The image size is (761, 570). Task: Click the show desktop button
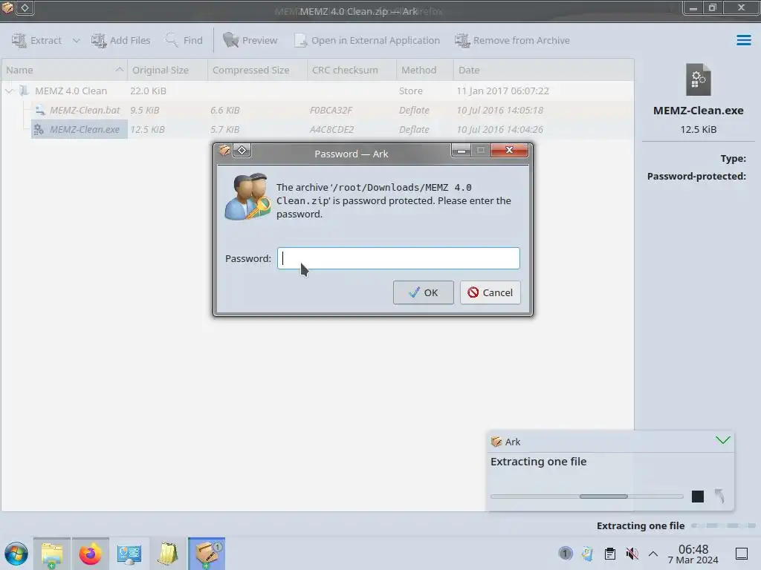point(742,554)
